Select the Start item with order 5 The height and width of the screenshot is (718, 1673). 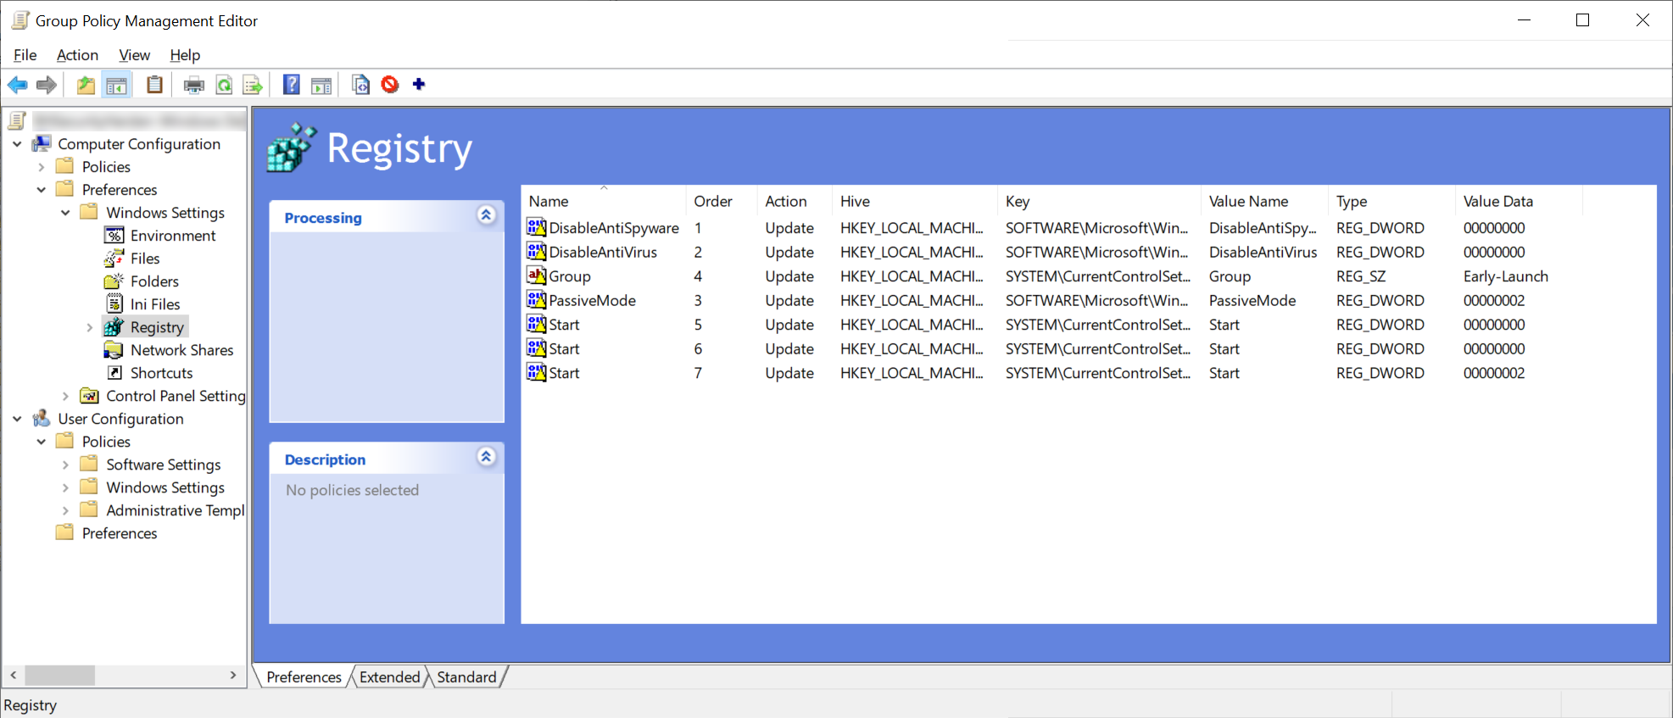tap(565, 325)
